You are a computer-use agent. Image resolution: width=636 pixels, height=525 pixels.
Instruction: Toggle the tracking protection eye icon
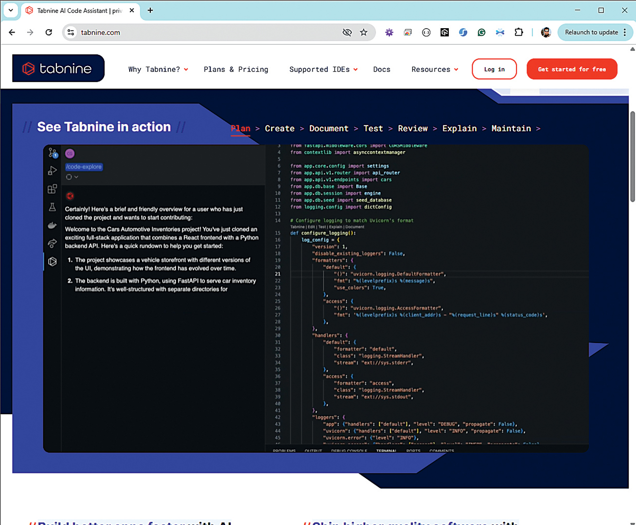347,33
